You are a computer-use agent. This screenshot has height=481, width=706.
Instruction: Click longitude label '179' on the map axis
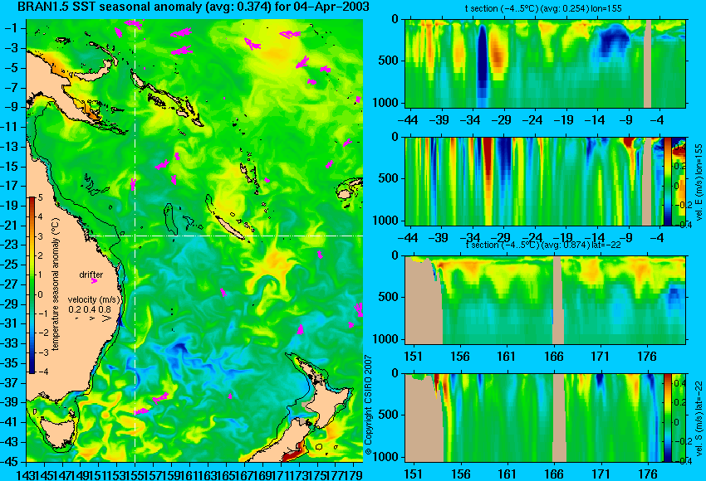(x=355, y=474)
